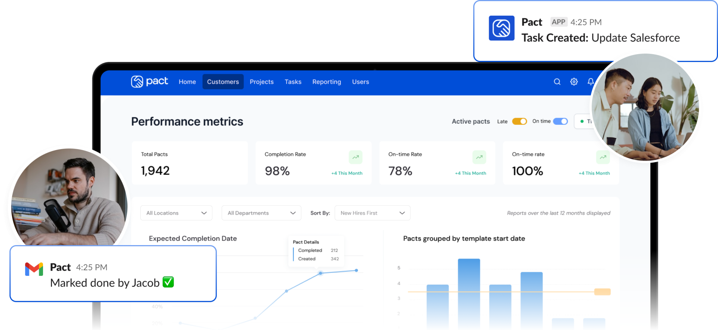Click the Pact logo in navbar
Screen dimensions: 718x330
tap(149, 81)
